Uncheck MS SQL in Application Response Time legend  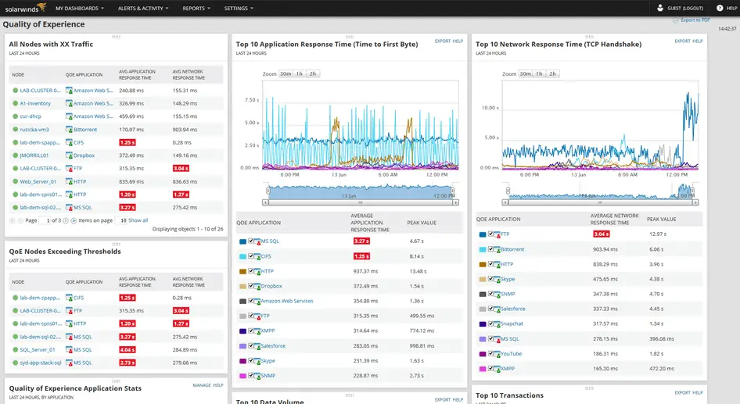point(251,241)
